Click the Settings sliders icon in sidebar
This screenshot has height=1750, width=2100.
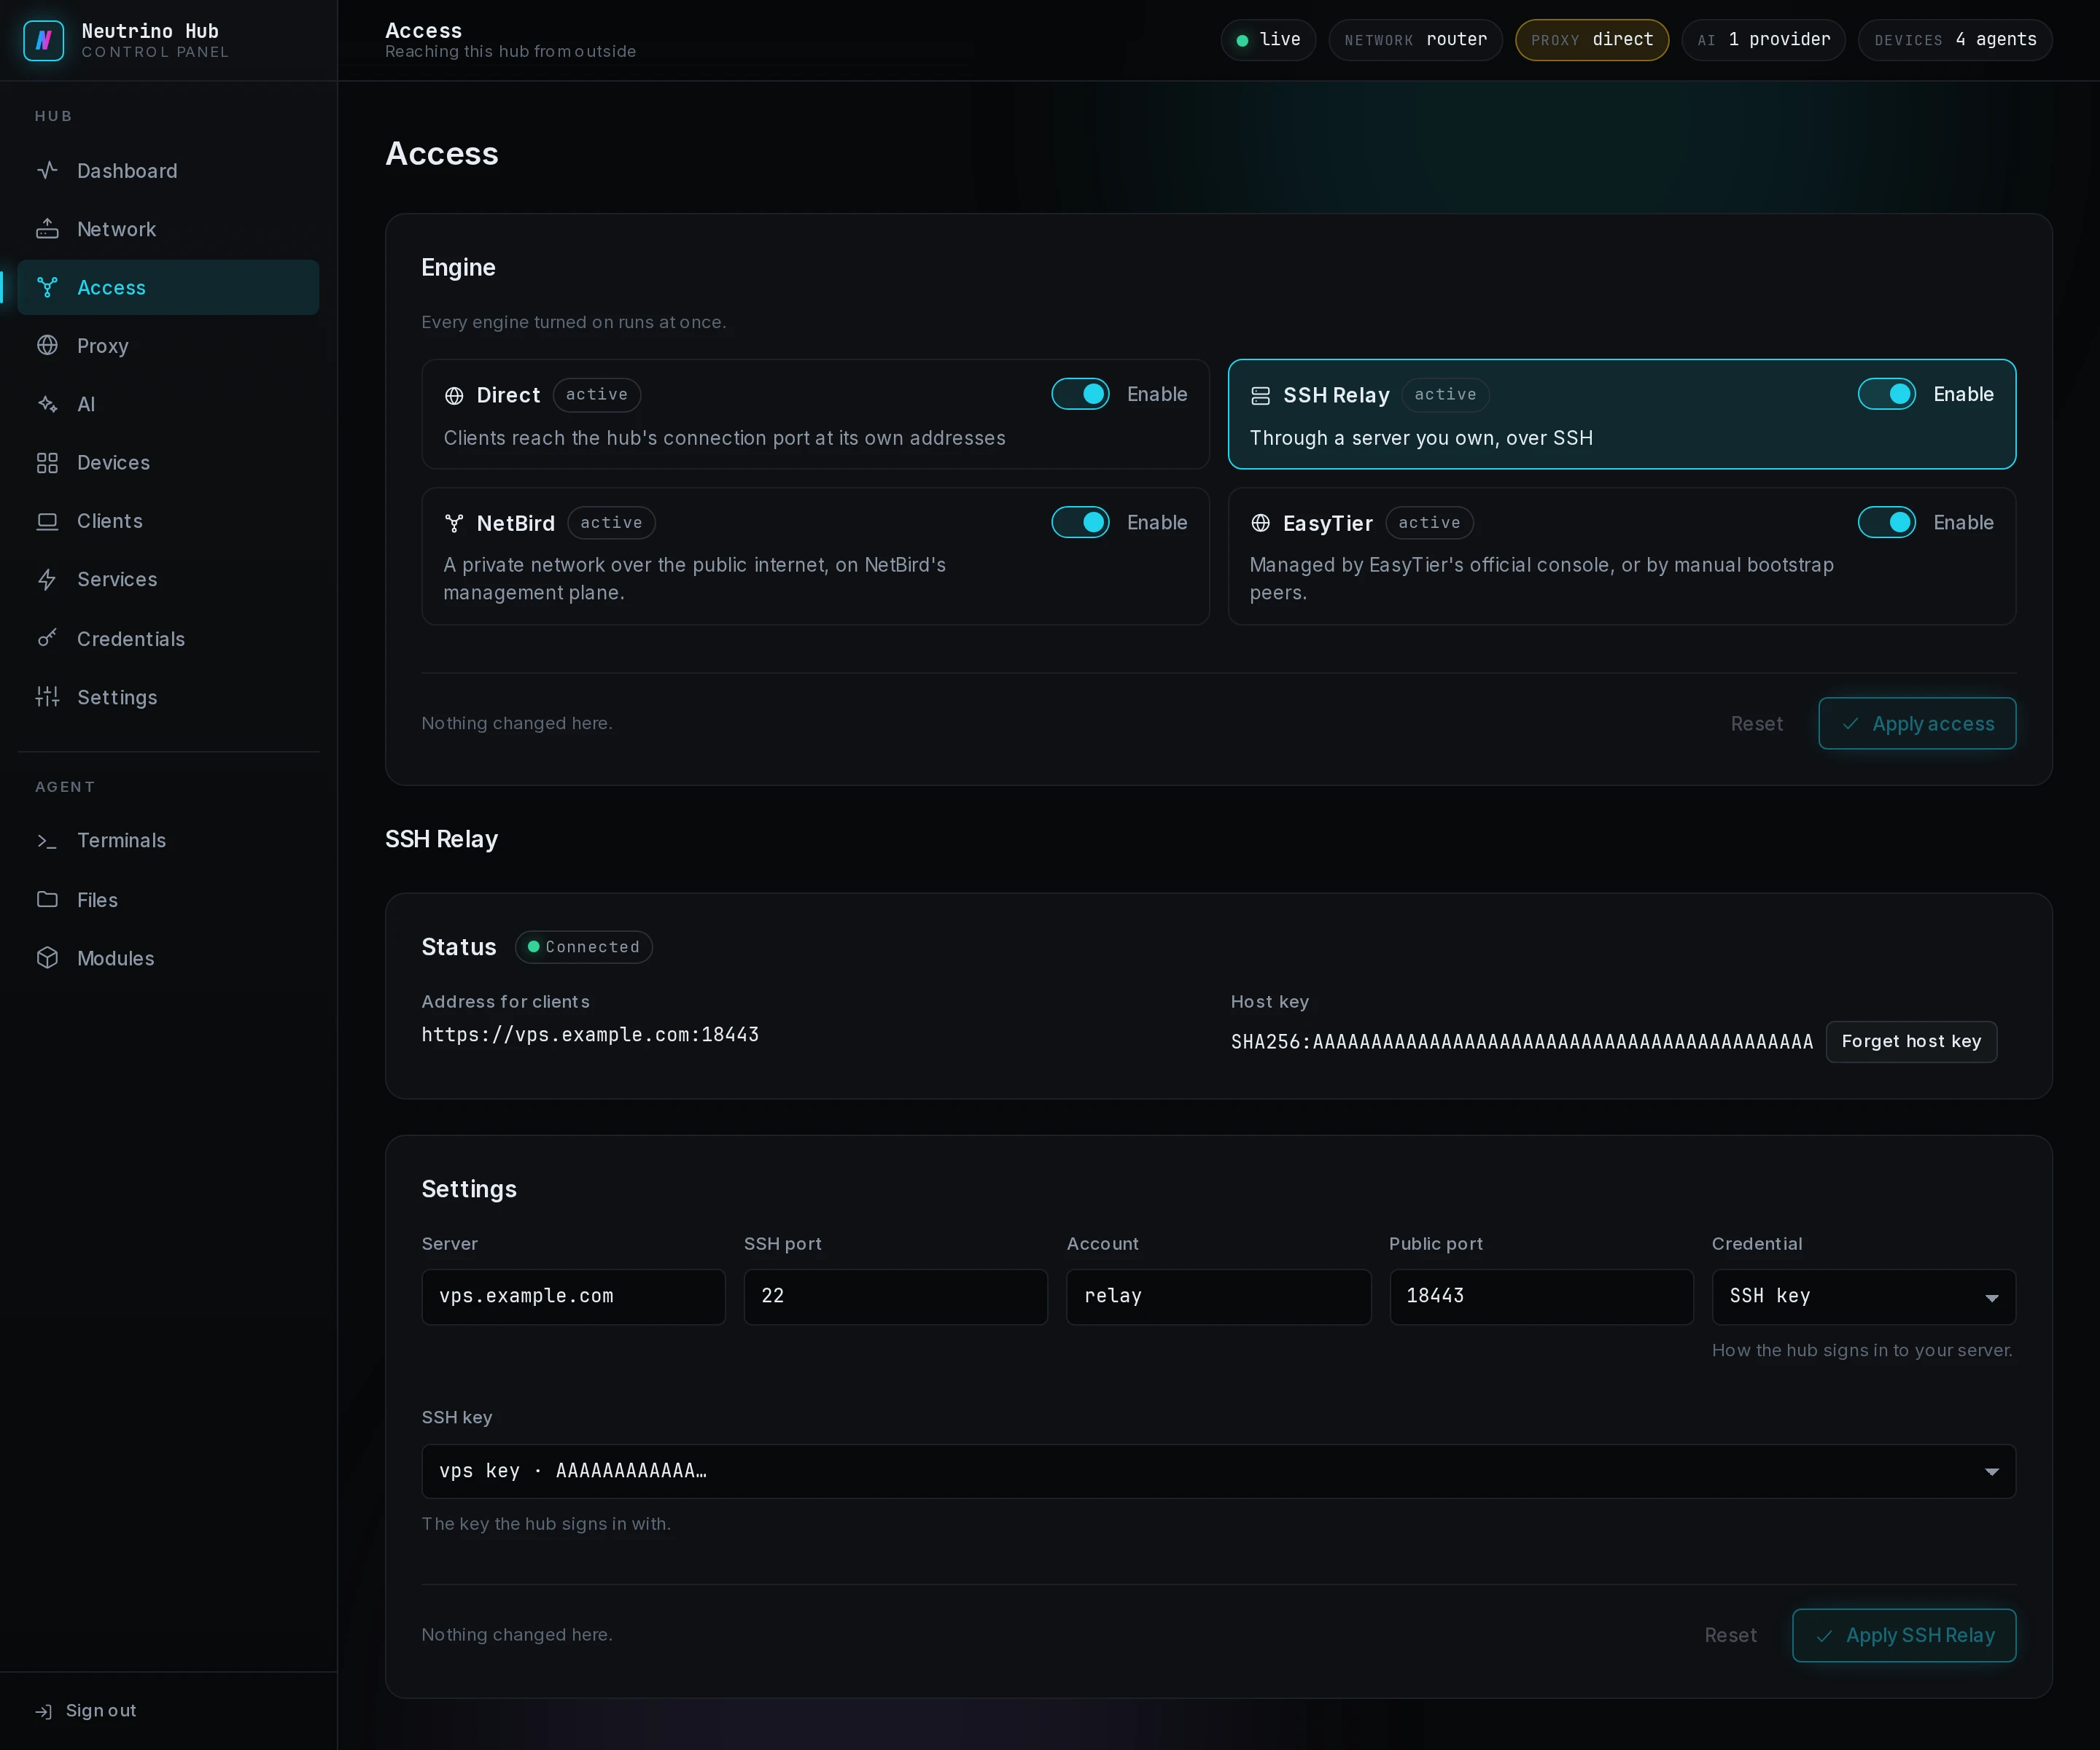[47, 697]
